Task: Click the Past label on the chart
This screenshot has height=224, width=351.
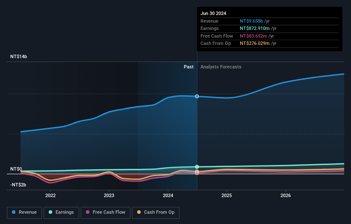Action: 189,67
